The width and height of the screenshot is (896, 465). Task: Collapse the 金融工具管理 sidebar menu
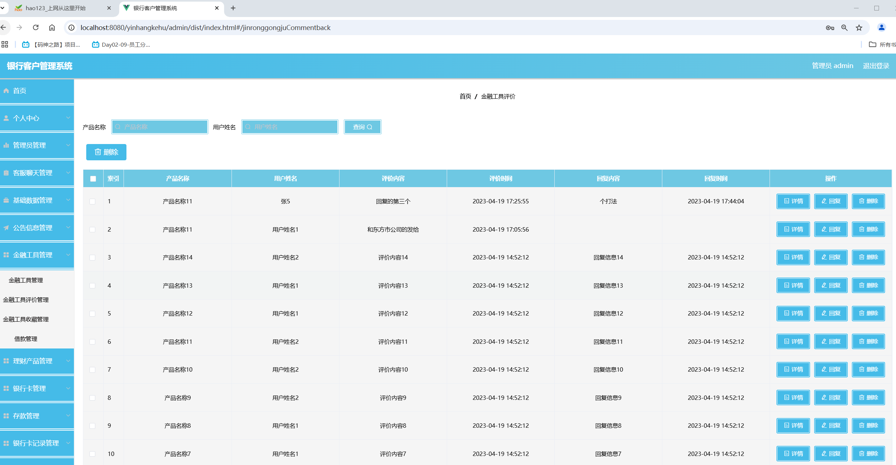pyautogui.click(x=37, y=255)
